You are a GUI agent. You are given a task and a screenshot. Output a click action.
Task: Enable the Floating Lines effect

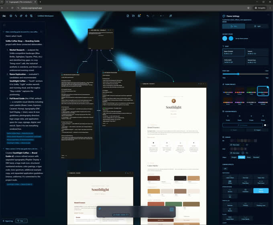261,205
